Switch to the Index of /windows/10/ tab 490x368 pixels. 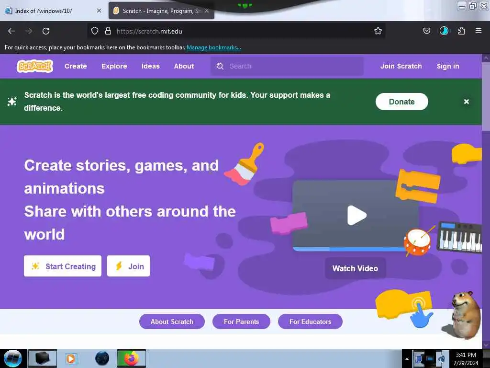tap(54, 11)
